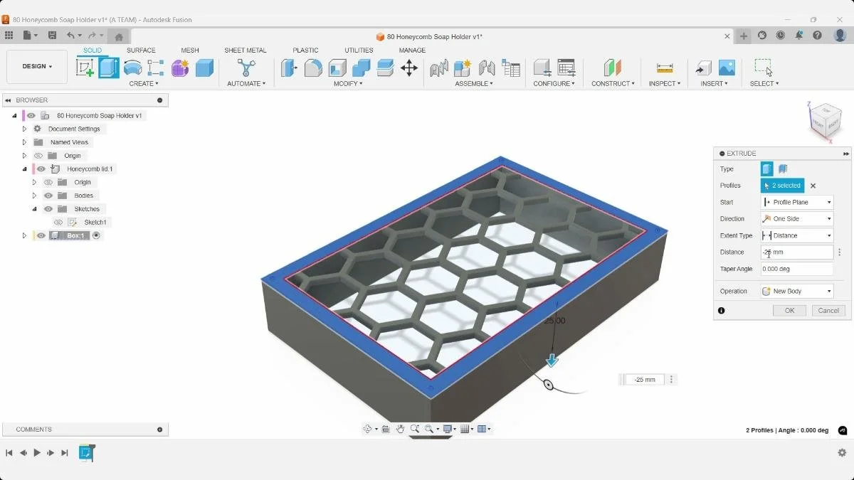Open the Change Parameters table icon
Image resolution: width=854 pixels, height=480 pixels.
point(566,68)
